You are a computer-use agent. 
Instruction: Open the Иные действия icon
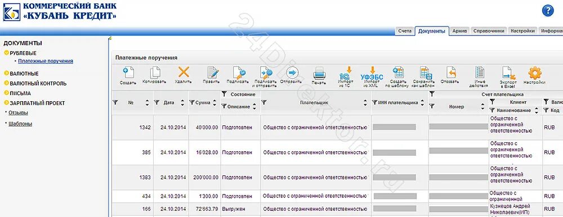[x=479, y=73]
